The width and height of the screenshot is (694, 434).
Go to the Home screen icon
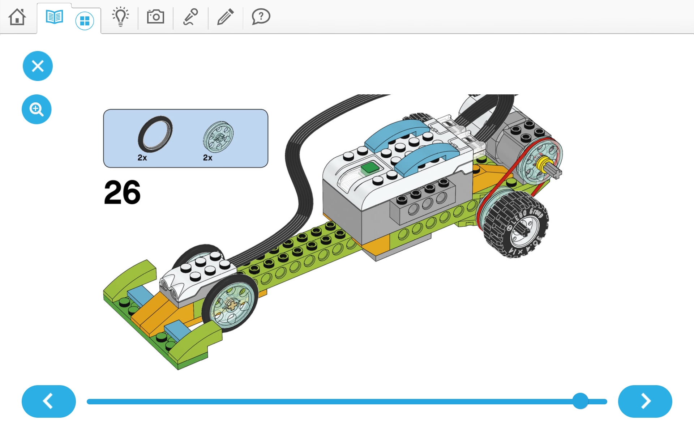17,17
